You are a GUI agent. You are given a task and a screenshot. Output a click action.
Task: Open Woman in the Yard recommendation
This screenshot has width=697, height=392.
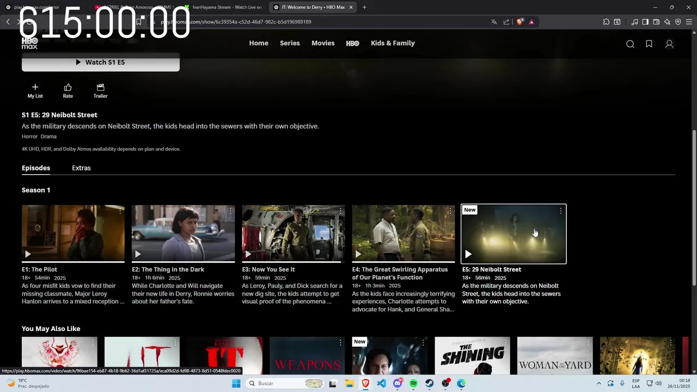point(555,356)
